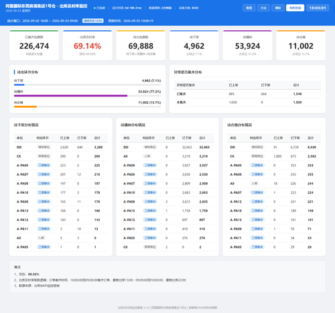Click the bold 2,809 total for A-PA07

(x=204, y=184)
